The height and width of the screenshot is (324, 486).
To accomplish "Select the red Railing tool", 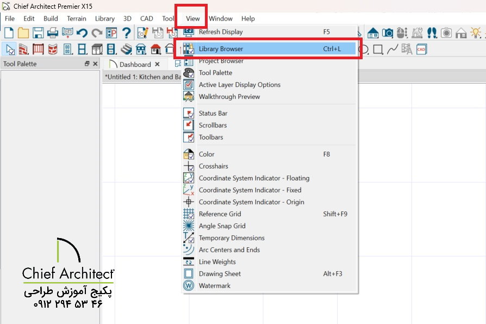I will (x=38, y=49).
